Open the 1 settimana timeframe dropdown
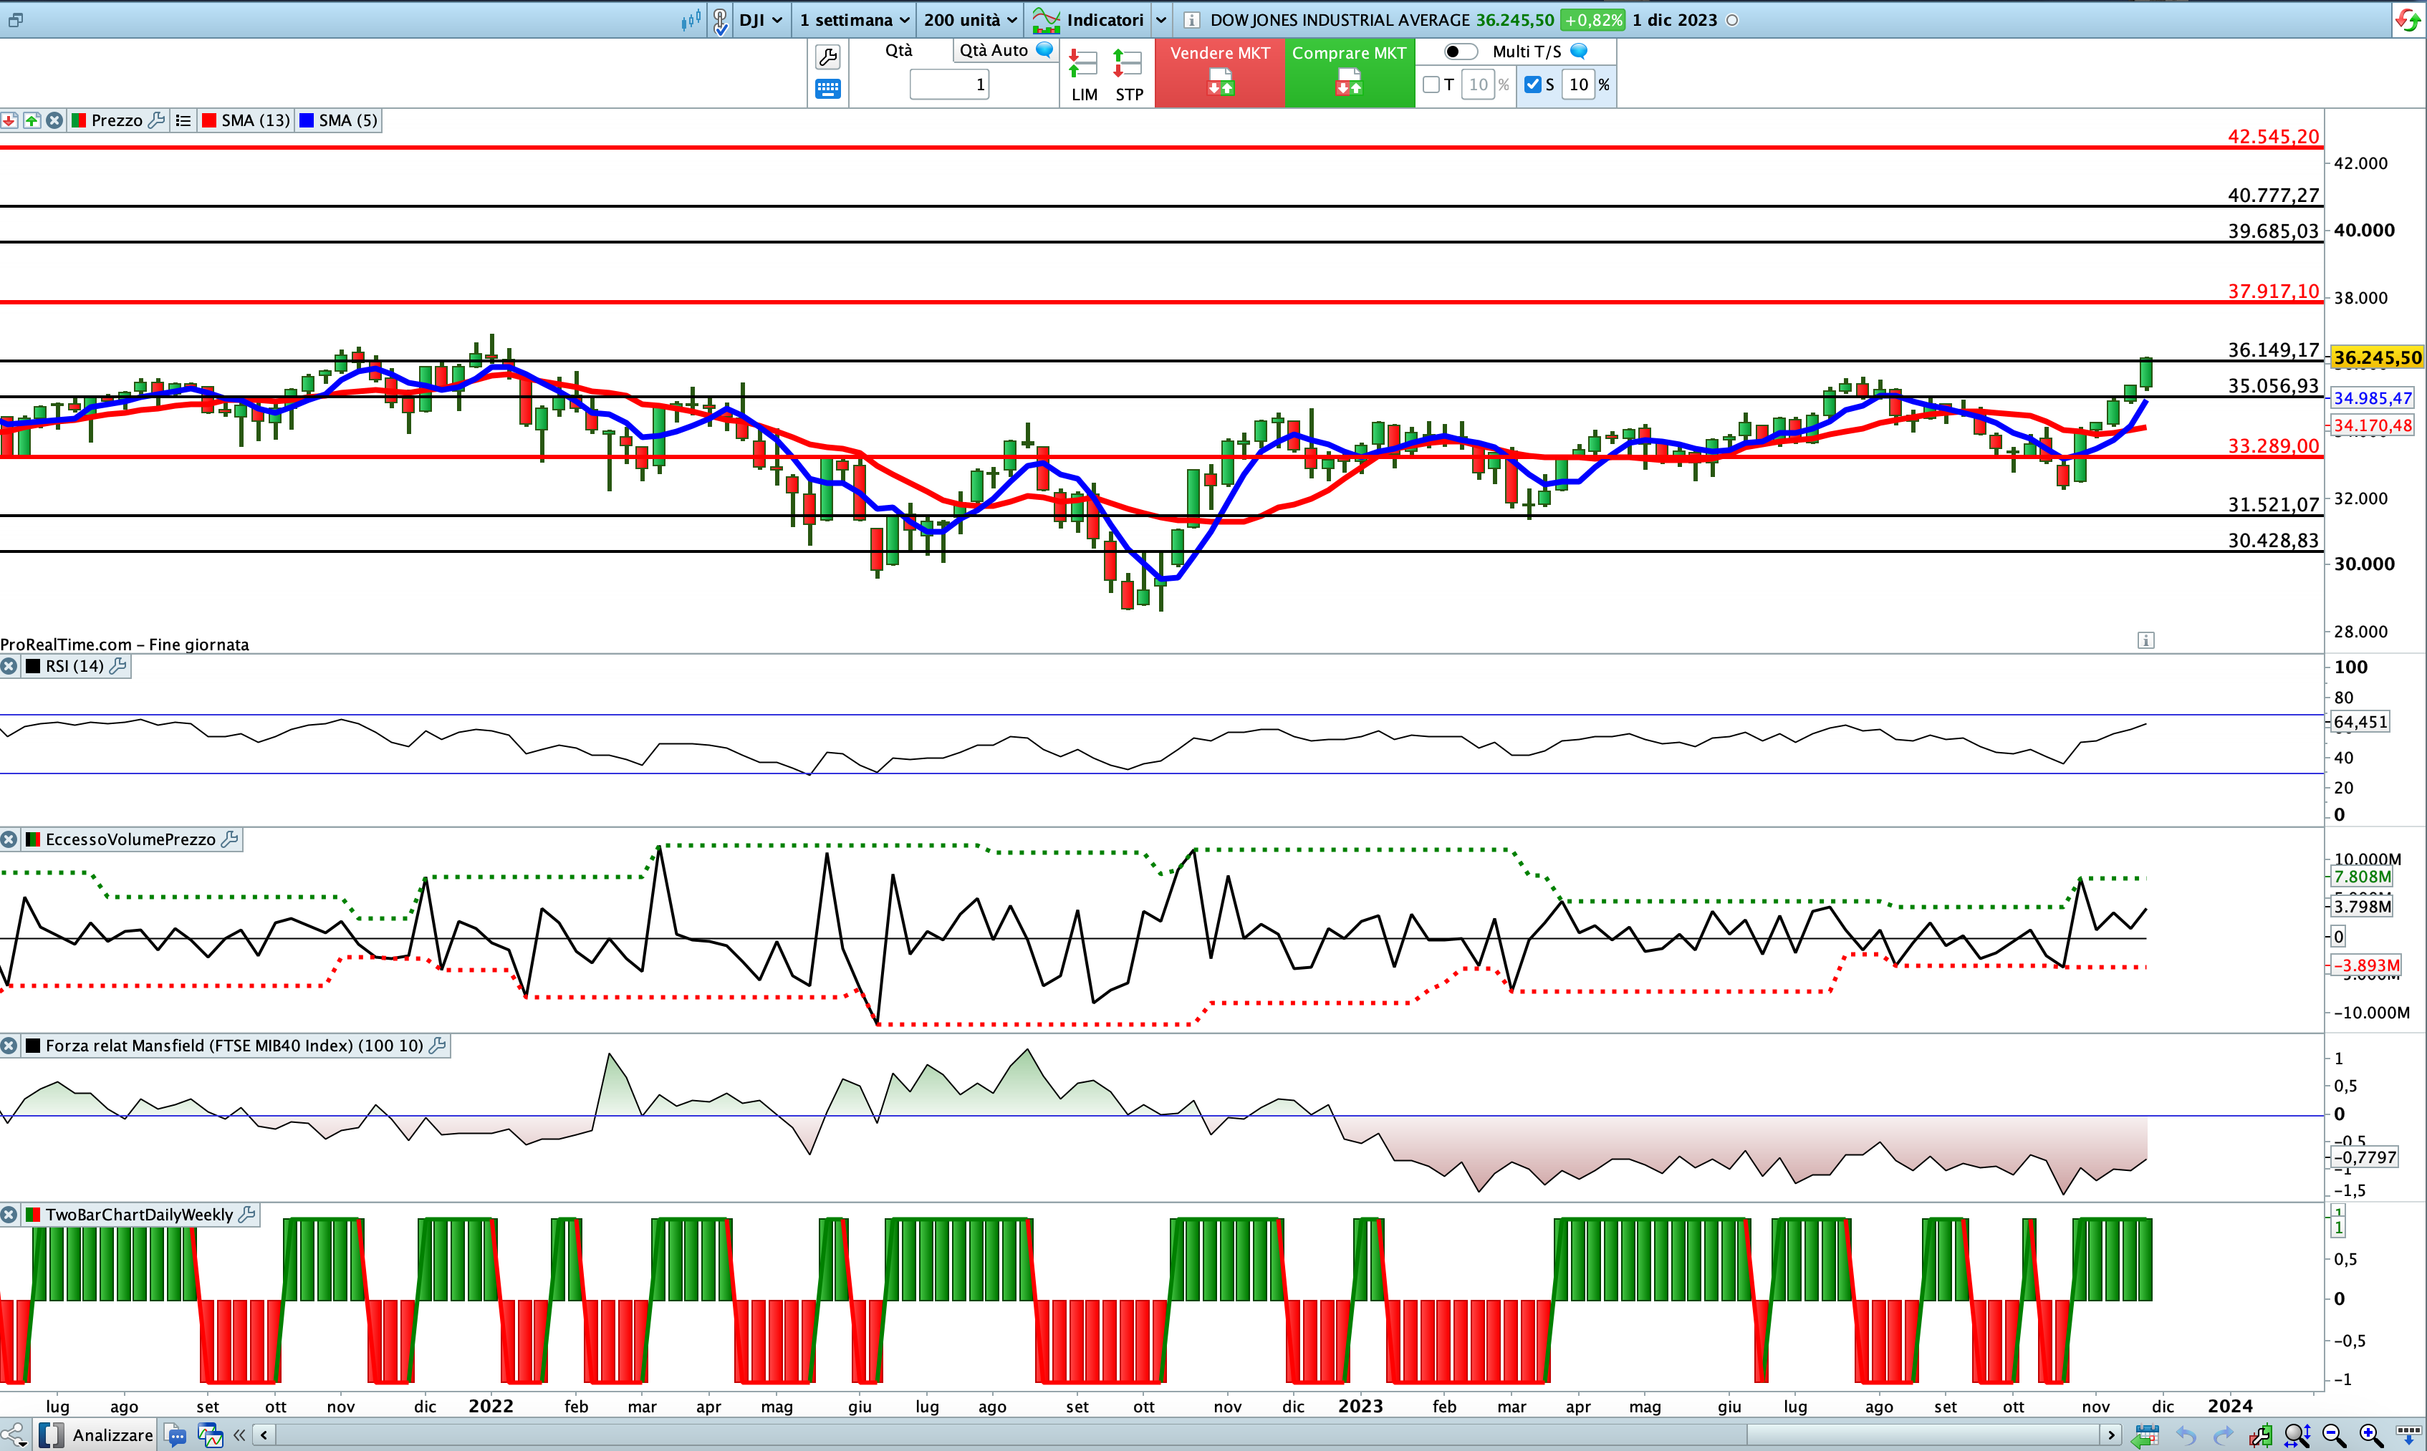Image resolution: width=2427 pixels, height=1451 pixels. point(854,19)
